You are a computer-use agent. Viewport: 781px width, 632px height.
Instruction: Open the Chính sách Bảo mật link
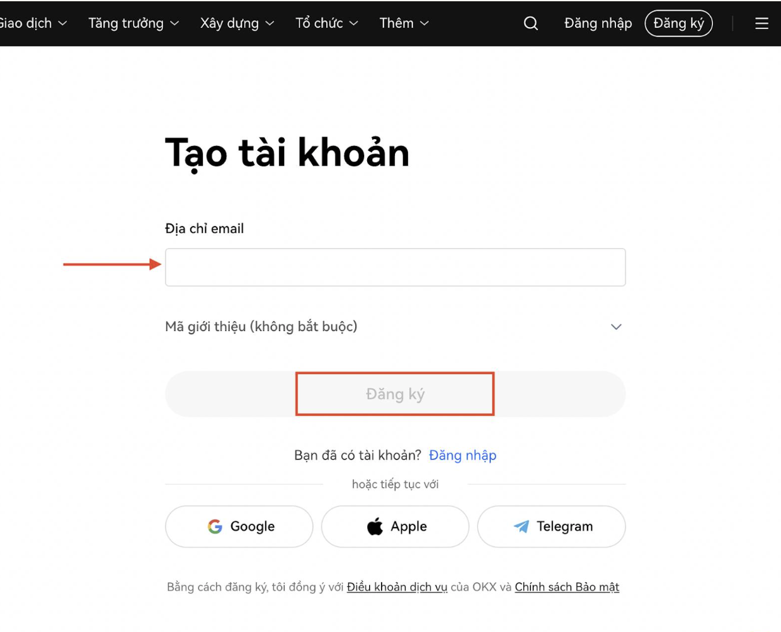(567, 587)
